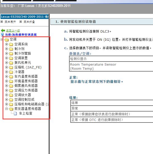Expand the 压缩机和电磁离合器 tree node
Image resolution: width=153 pixels, height=154 pixels.
6,104
